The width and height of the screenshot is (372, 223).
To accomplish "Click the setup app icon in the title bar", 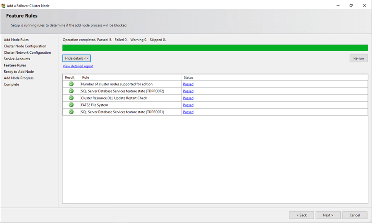I will pos(4,5).
